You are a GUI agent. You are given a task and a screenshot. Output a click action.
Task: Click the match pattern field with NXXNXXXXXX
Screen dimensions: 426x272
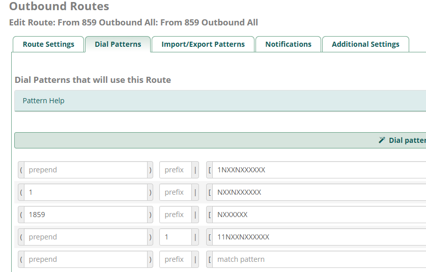tap(318, 192)
